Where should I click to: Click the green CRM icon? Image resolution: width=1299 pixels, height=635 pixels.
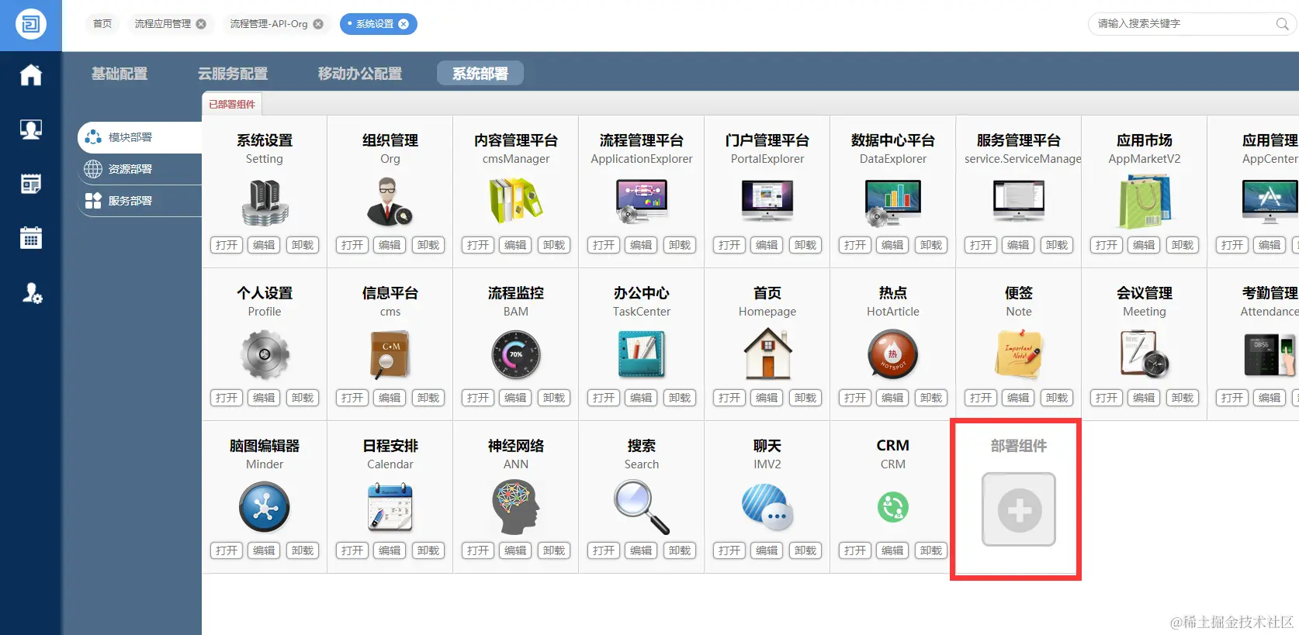click(x=893, y=507)
